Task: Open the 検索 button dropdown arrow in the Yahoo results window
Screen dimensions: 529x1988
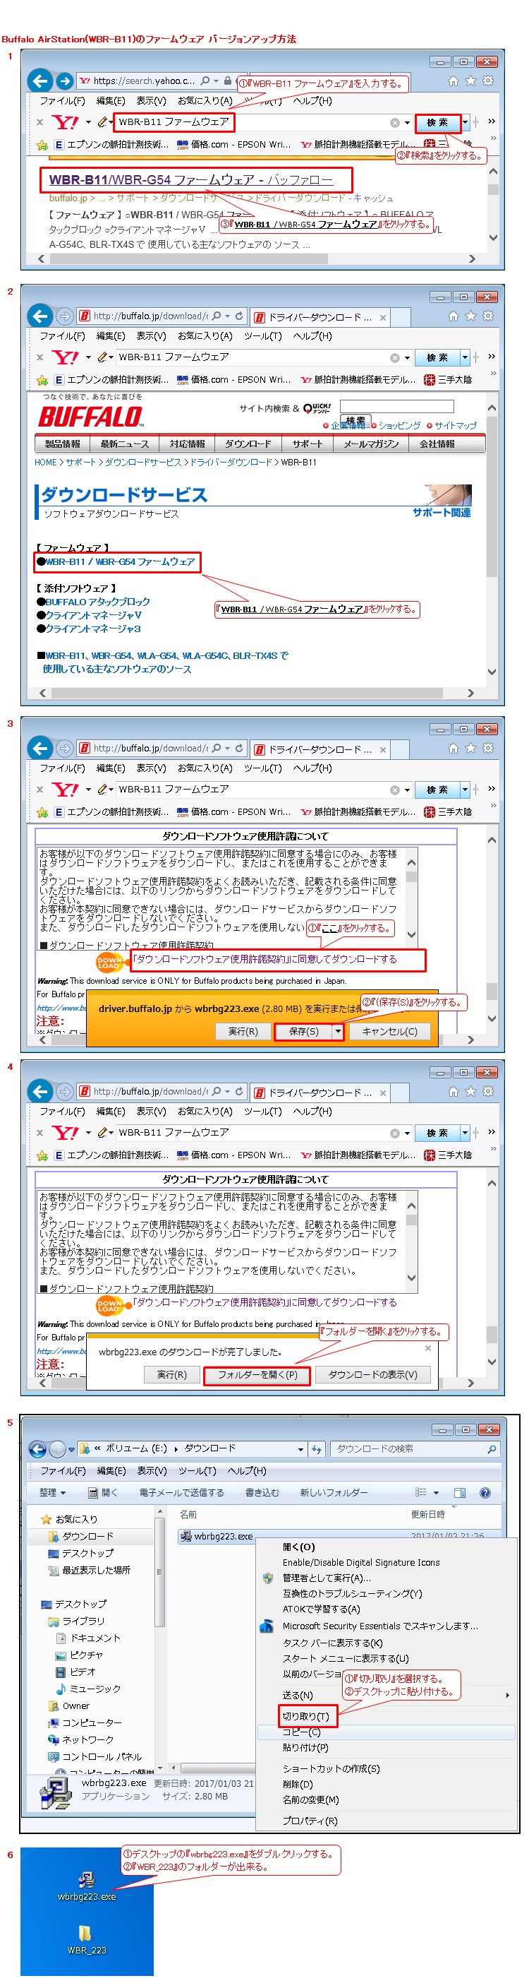Action: [465, 123]
